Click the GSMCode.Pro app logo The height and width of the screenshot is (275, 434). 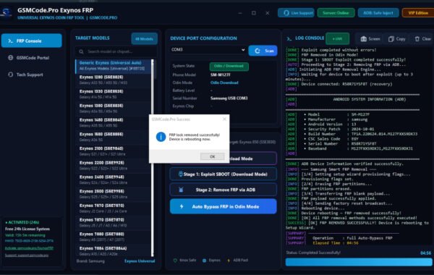pyautogui.click(x=6, y=13)
